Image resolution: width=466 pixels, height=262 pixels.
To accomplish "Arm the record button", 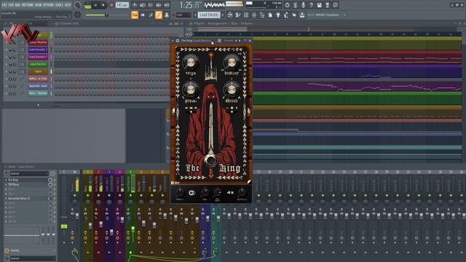I will coord(111,5).
